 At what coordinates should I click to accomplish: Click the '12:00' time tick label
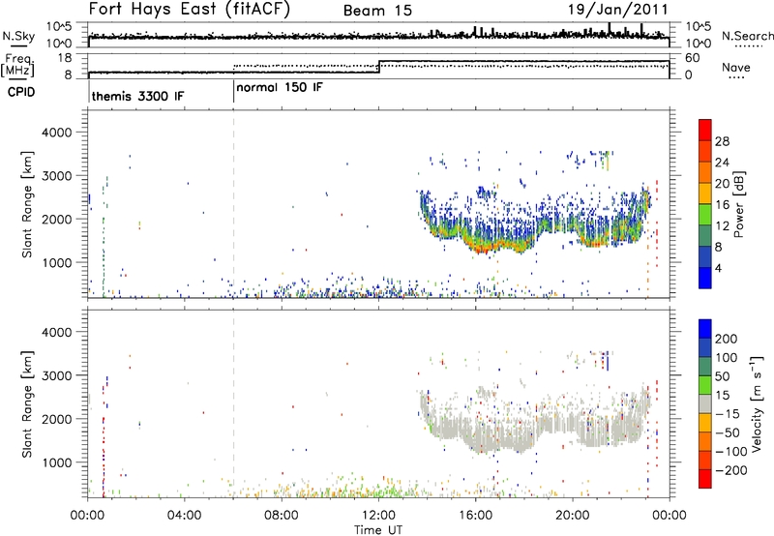tap(378, 516)
